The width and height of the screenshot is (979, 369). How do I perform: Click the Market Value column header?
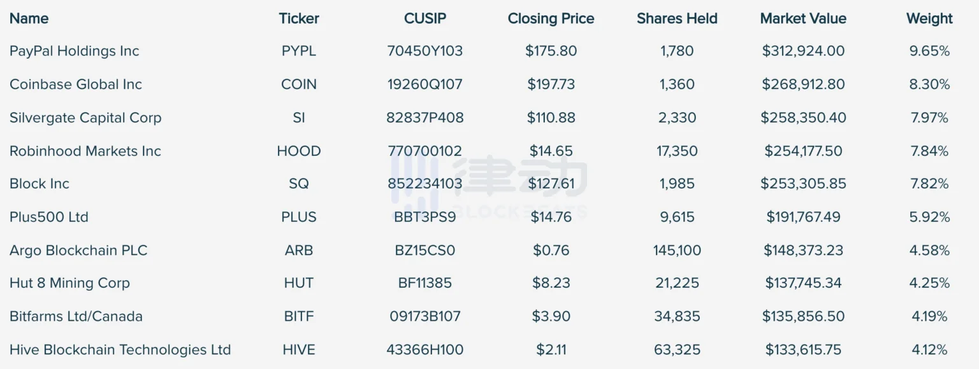tap(803, 18)
